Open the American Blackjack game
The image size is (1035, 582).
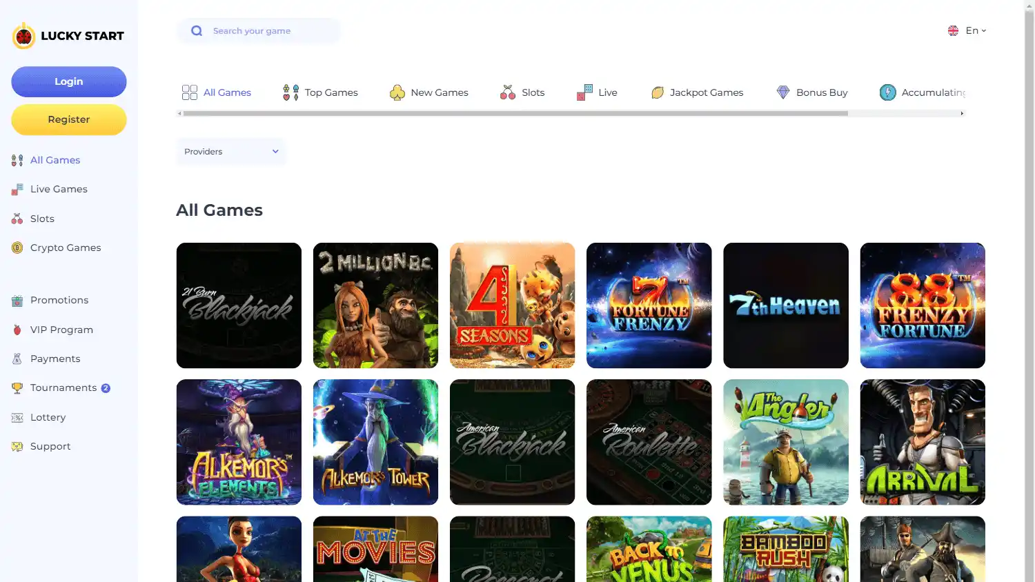(512, 442)
